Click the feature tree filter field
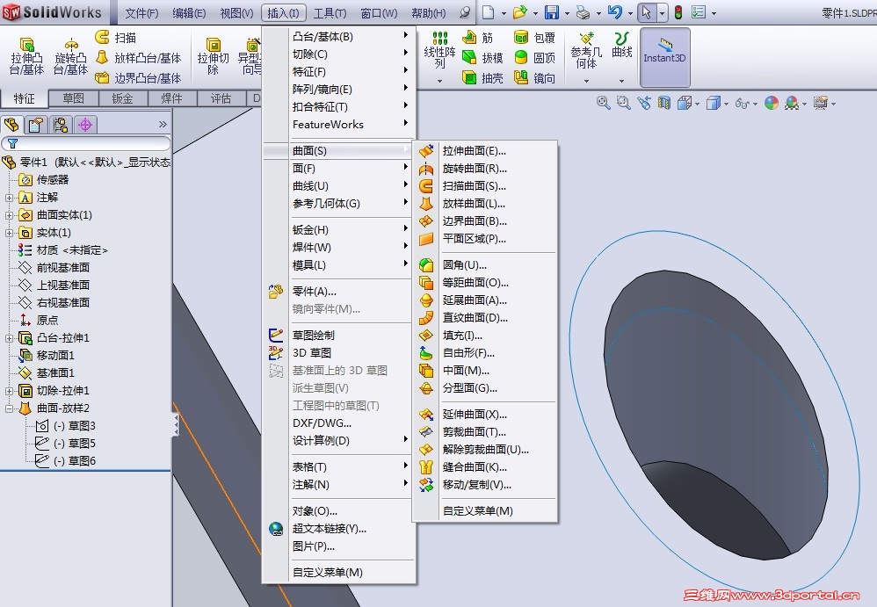 [x=86, y=144]
